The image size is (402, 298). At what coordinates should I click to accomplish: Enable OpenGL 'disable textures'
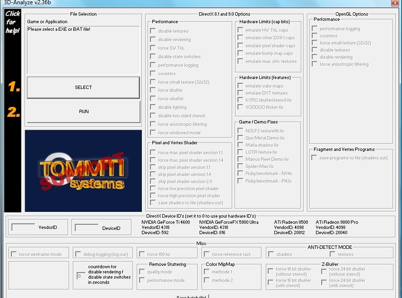(x=315, y=50)
